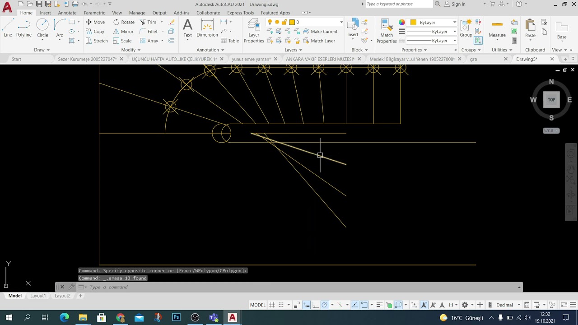Activate the Scale command
This screenshot has height=325, width=578.
(x=122, y=41)
